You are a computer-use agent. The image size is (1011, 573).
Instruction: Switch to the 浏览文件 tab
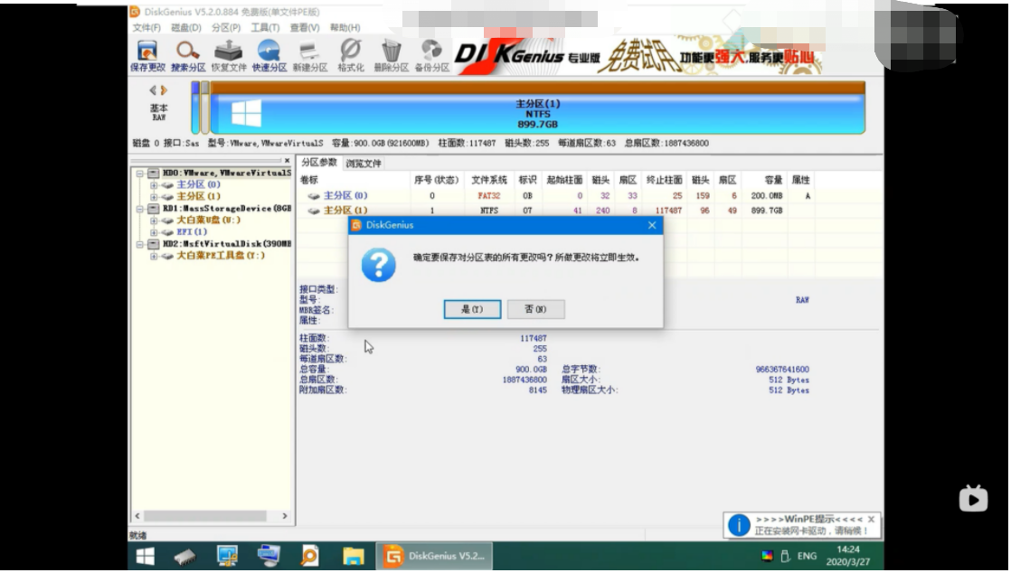364,163
